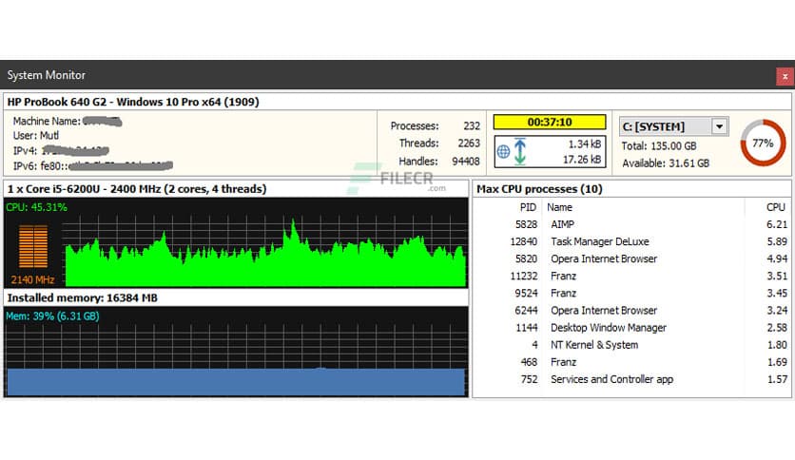795x460 pixels.
Task: Click the green CPU usage graph
Action: coord(265,252)
